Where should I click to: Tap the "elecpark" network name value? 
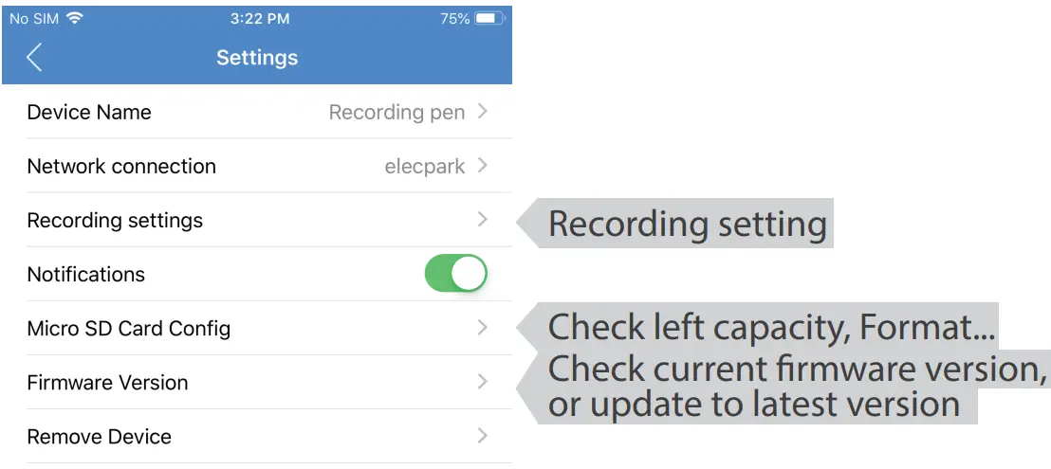[424, 167]
